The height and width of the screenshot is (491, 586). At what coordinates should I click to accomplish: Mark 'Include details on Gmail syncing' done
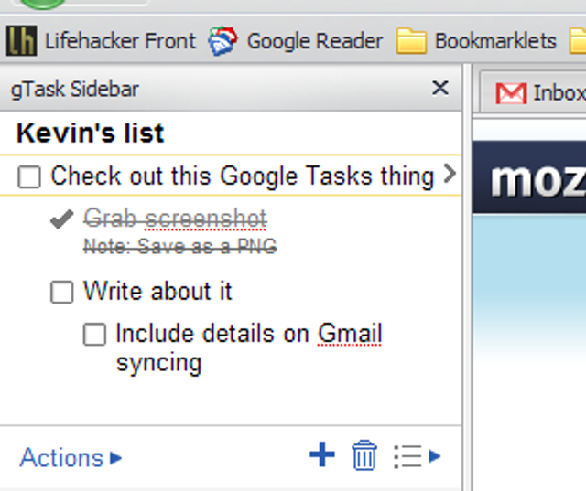click(94, 335)
